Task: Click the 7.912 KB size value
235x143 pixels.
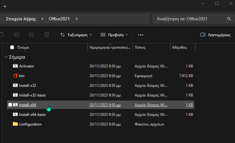Action: click(x=186, y=76)
